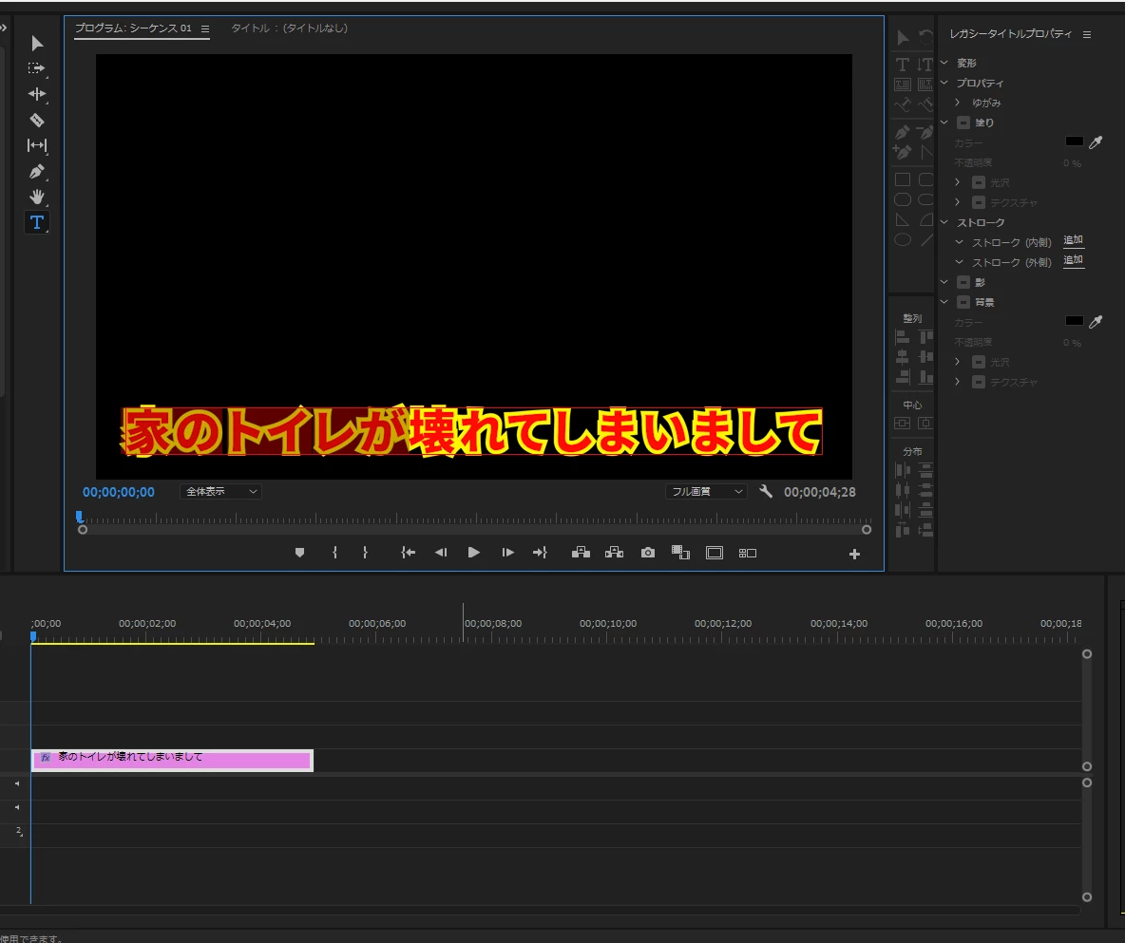This screenshot has width=1125, height=943.
Task: Step back one frame
Action: point(441,553)
